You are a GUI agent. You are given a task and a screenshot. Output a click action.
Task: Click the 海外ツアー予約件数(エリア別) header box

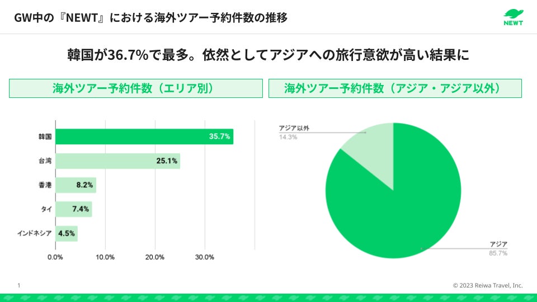(x=136, y=88)
